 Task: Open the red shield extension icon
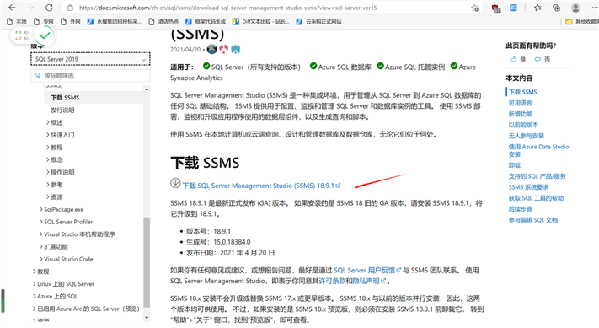coord(496,8)
